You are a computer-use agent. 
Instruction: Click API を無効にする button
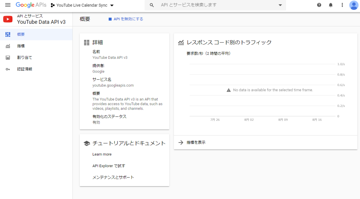tap(126, 19)
